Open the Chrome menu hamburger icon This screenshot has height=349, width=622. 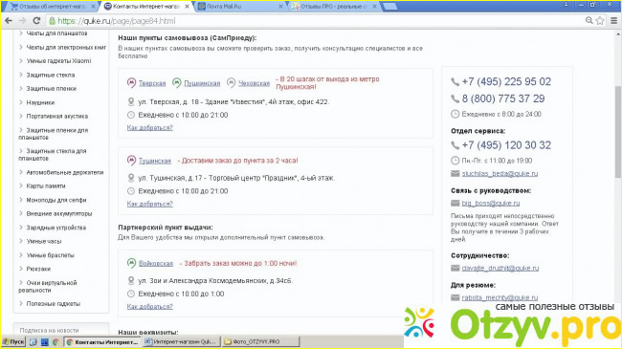click(613, 21)
